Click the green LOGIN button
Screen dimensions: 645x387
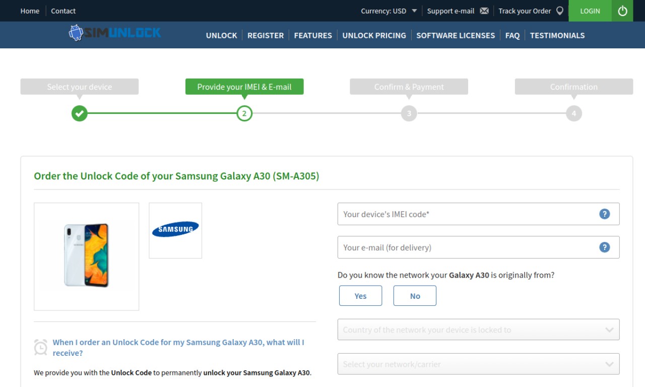pyautogui.click(x=590, y=11)
